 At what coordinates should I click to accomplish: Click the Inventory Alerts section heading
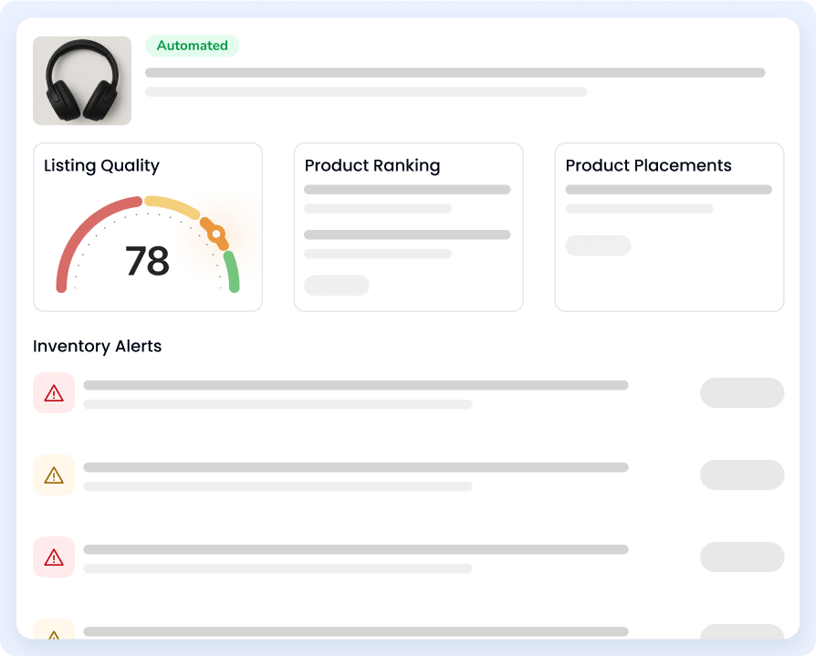click(97, 347)
